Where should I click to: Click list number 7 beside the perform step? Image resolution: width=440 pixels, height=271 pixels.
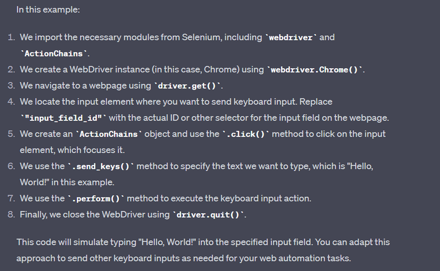point(12,198)
